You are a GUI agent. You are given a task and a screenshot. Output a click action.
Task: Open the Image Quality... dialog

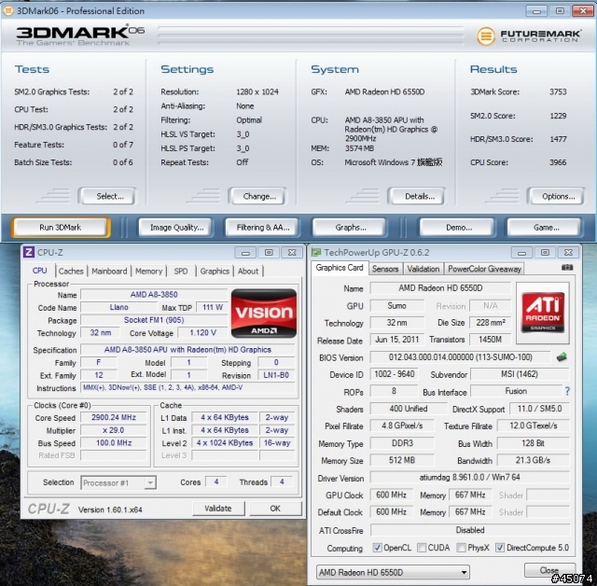[175, 228]
